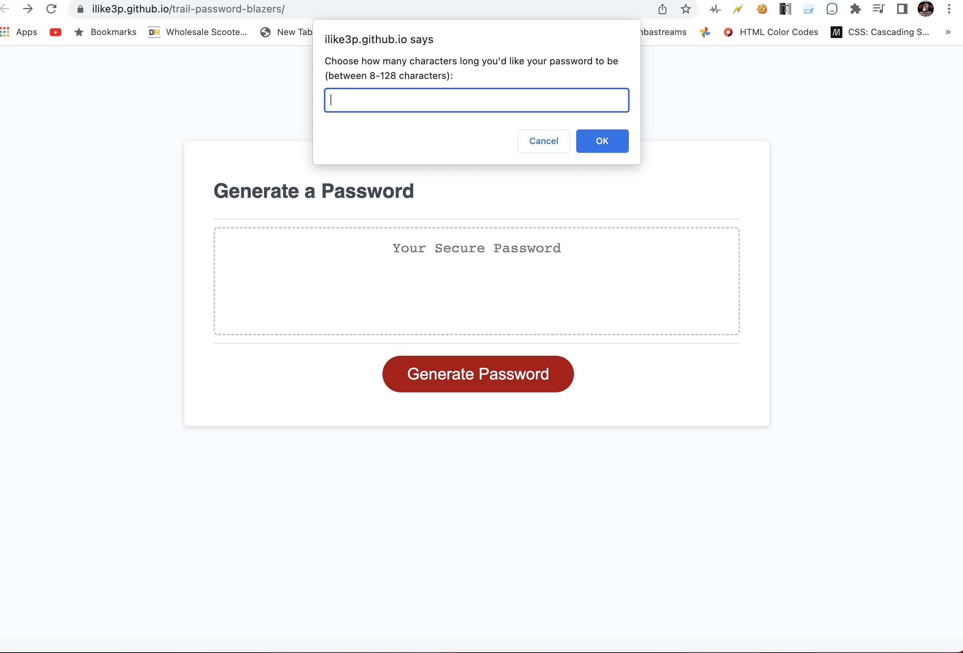Bookmark this page with the star icon
963x653 pixels.
[686, 9]
